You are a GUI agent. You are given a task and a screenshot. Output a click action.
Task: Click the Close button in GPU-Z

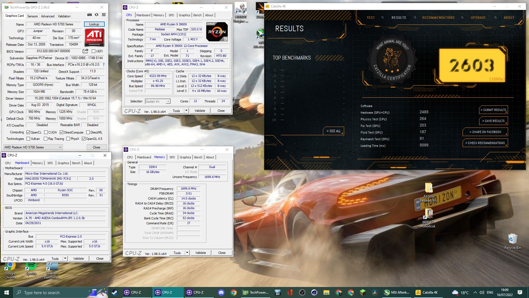point(96,147)
